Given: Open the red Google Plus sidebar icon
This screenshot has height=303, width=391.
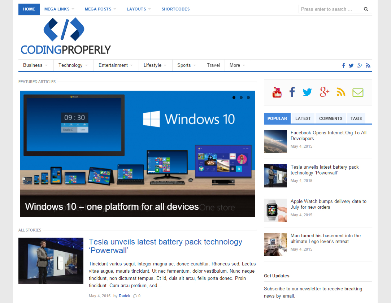Looking at the screenshot, I should [324, 92].
